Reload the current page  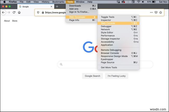point(14,12)
